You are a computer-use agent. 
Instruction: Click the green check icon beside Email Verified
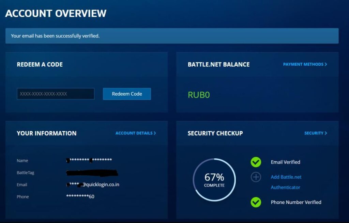click(256, 162)
